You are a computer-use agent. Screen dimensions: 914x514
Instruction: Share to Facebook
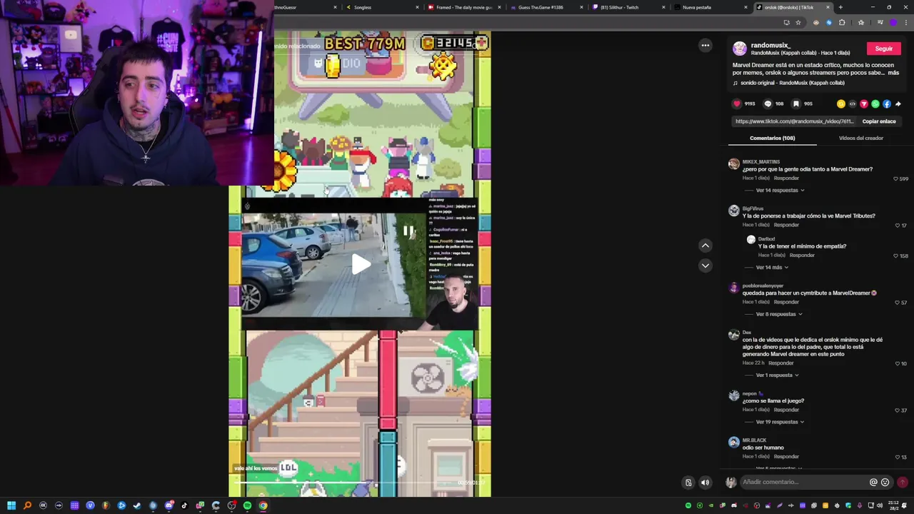click(887, 104)
